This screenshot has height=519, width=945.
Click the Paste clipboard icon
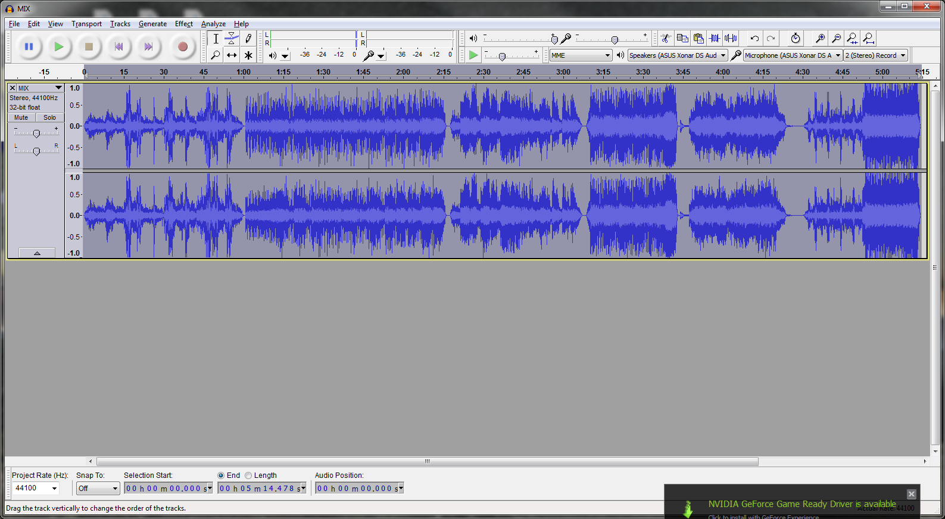pos(698,38)
